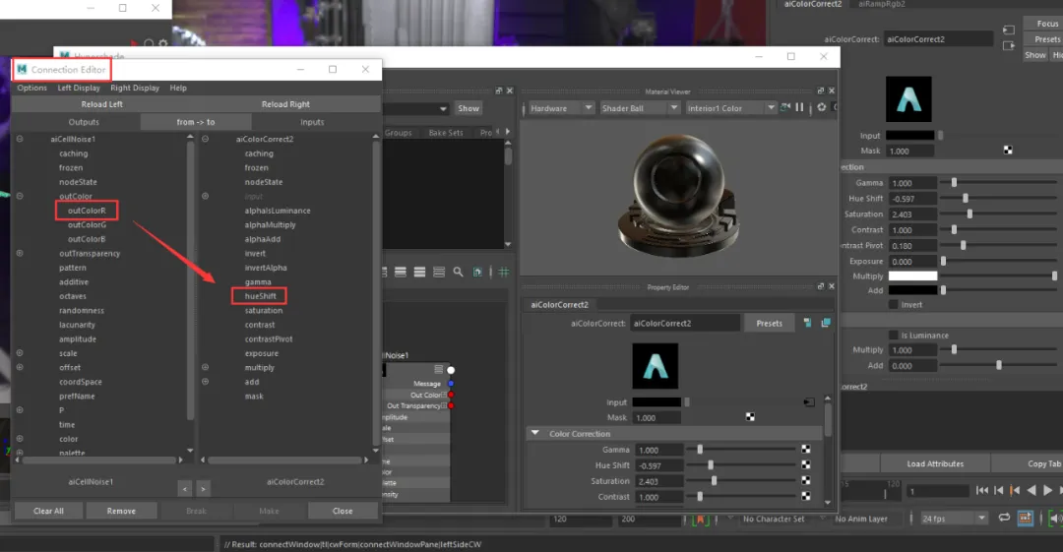This screenshot has width=1063, height=552.
Task: Expand the scale attribute in Outputs
Action: 20,353
